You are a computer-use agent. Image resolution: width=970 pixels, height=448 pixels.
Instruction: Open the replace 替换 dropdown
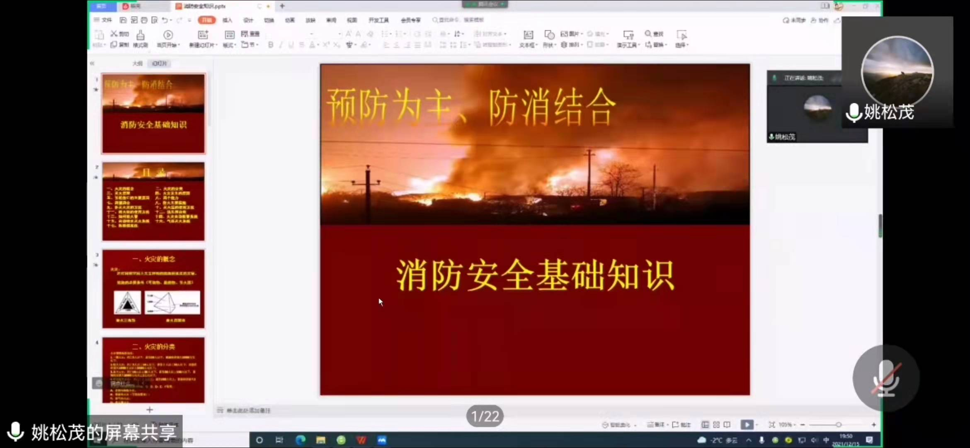pyautogui.click(x=656, y=44)
